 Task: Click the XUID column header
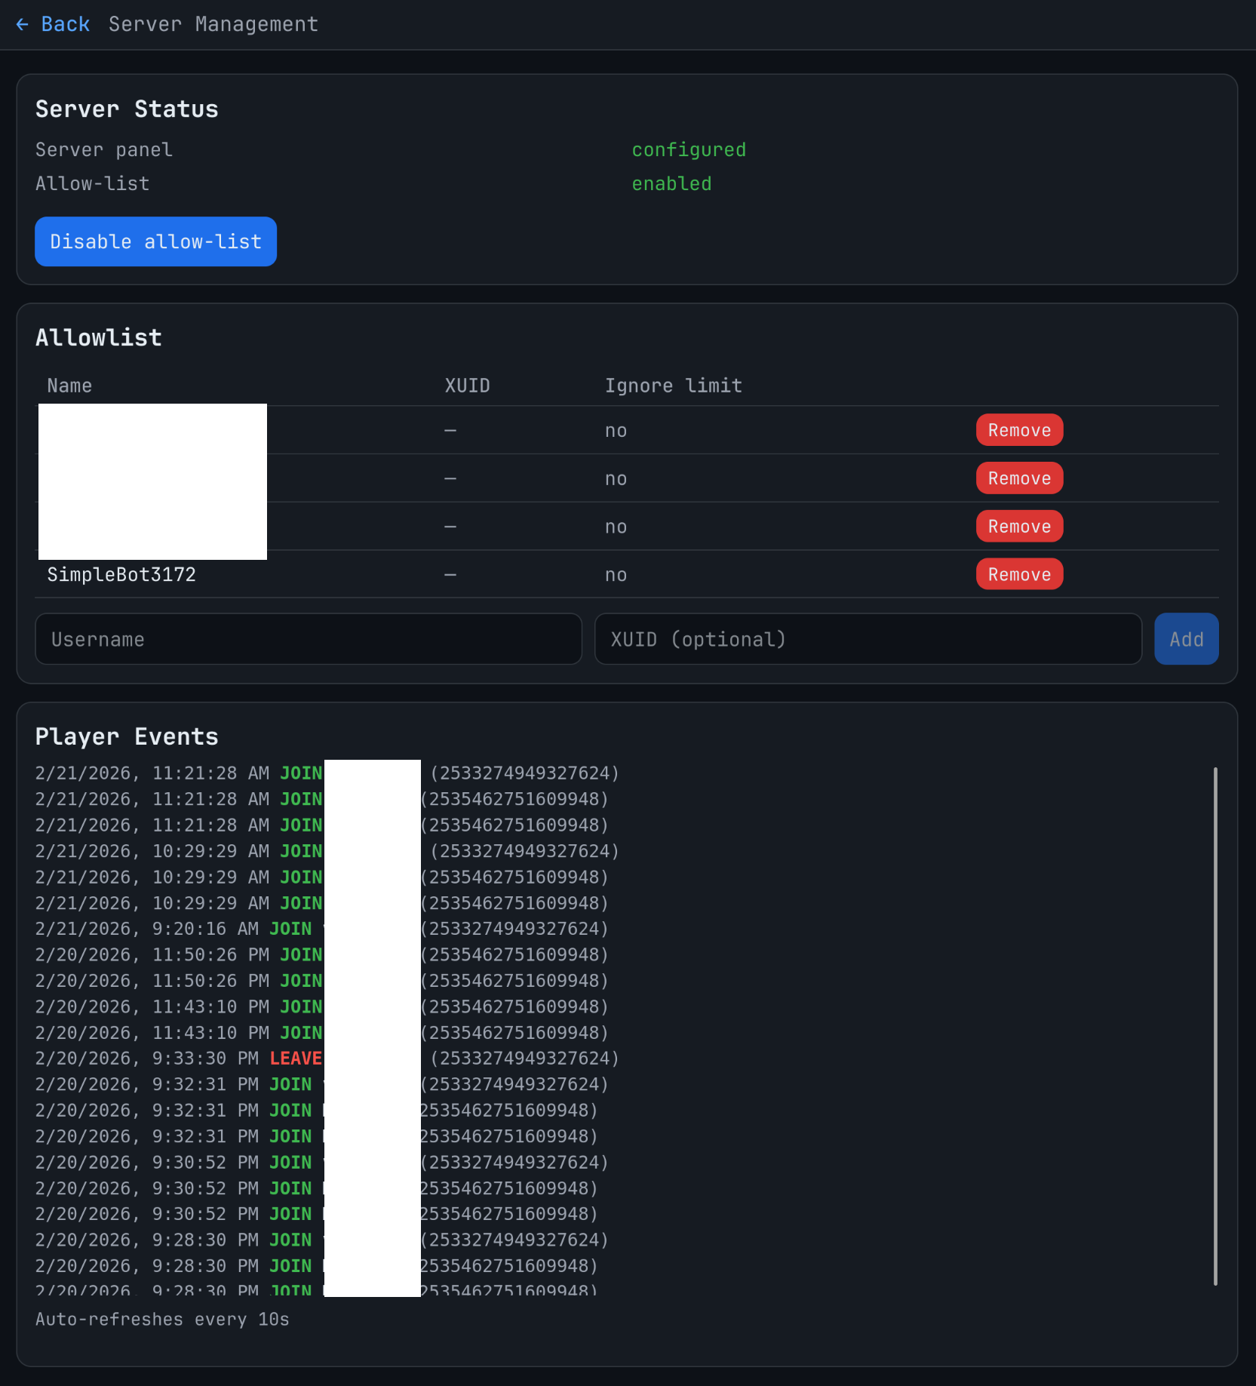[467, 386]
